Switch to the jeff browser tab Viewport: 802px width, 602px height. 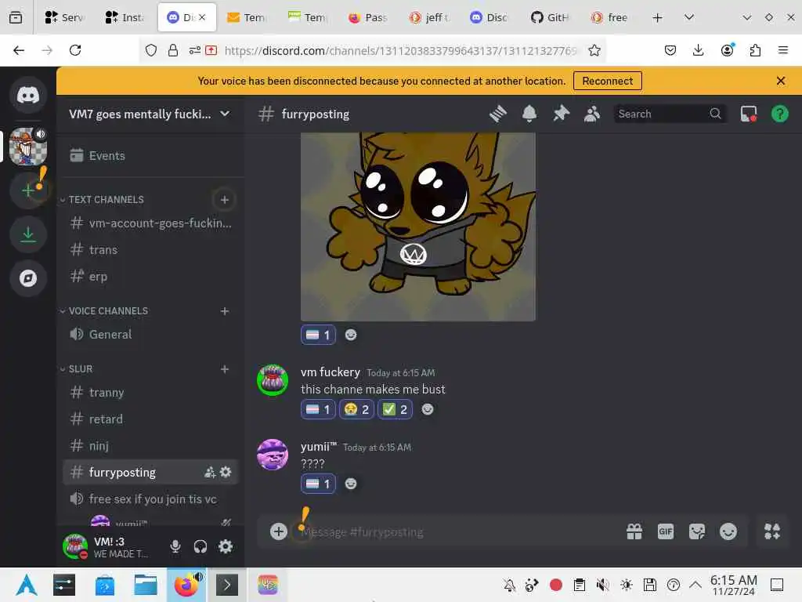click(x=430, y=17)
